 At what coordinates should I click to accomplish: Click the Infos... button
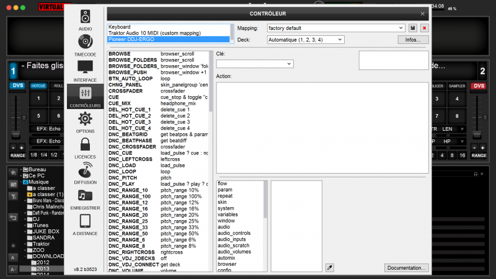413,40
